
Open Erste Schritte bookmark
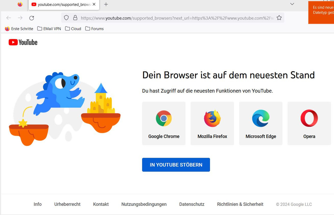point(19,29)
